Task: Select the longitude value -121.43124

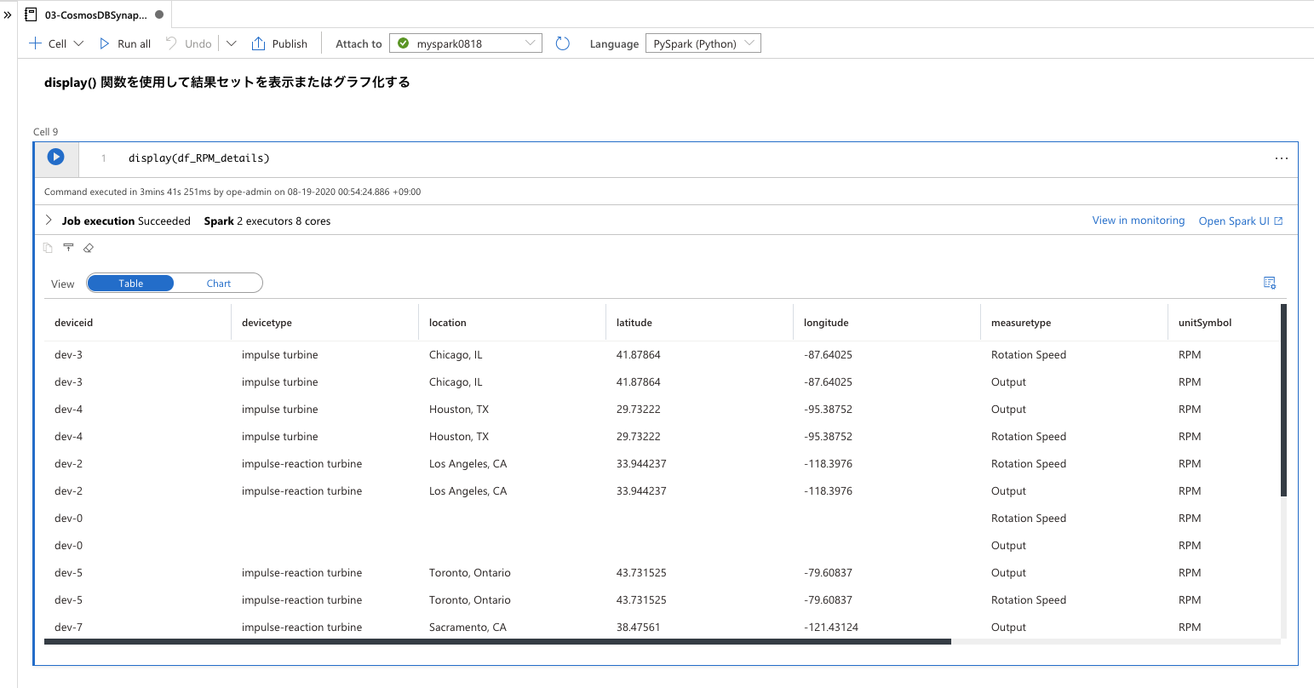Action: (831, 628)
